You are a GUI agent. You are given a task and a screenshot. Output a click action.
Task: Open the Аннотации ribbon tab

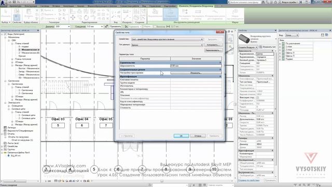click(68, 6)
